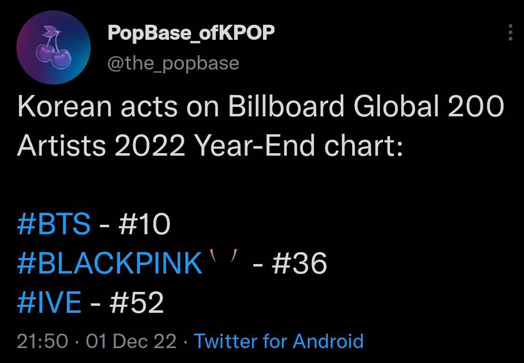Click the word Artists in the tweet
The width and height of the screenshot is (524, 363).
pyautogui.click(x=61, y=146)
